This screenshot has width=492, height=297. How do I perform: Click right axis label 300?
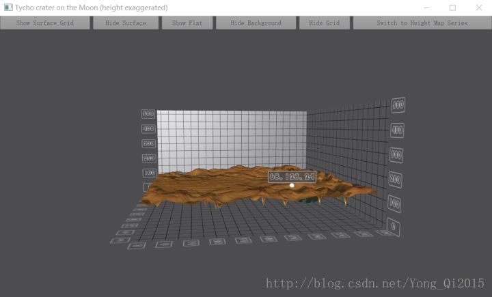pos(396,155)
